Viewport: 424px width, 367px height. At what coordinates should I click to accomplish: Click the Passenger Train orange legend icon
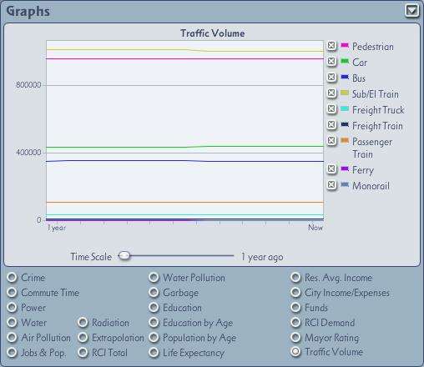pyautogui.click(x=345, y=140)
